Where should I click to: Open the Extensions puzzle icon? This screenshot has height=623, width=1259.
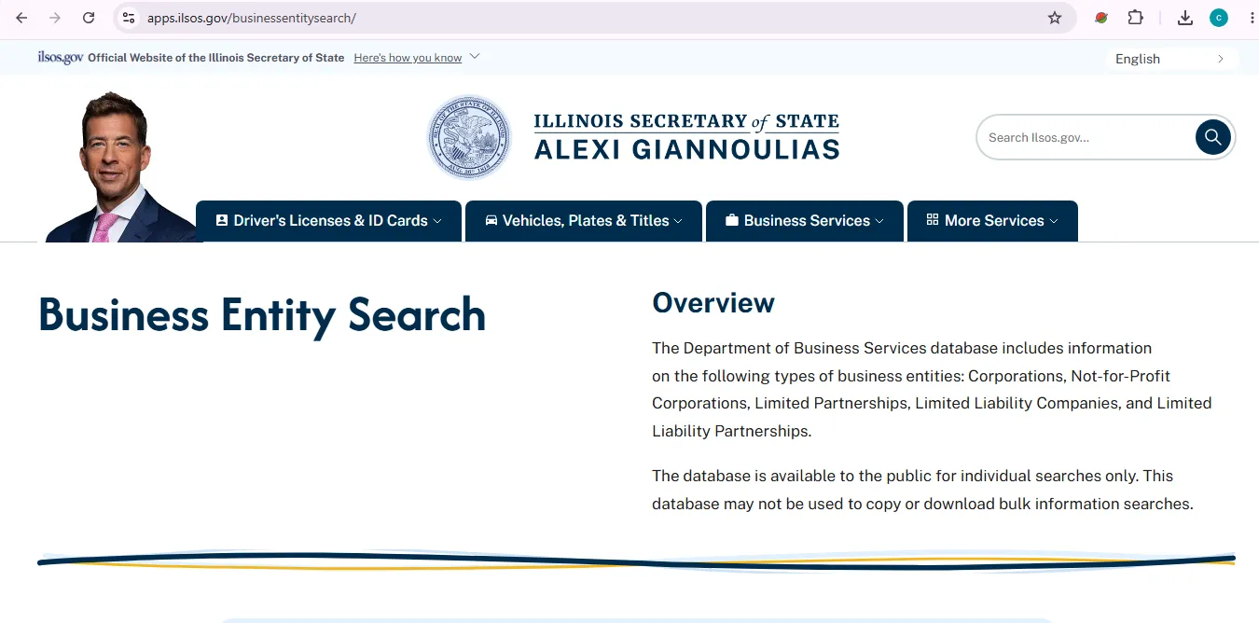[1135, 18]
